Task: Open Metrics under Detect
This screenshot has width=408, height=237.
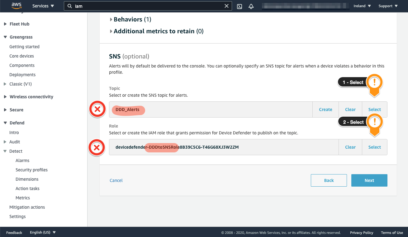Action: click(23, 198)
